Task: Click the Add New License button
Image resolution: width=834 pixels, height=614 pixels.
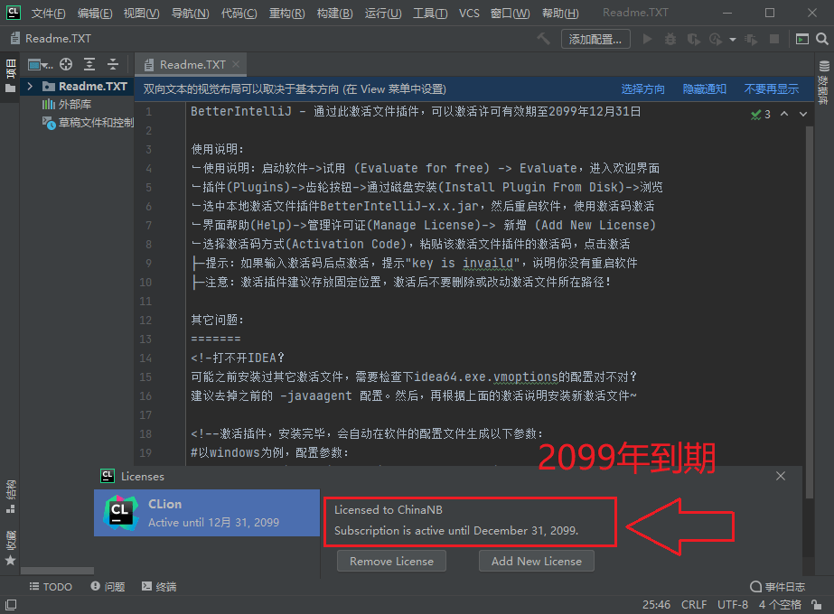Action: pos(536,562)
